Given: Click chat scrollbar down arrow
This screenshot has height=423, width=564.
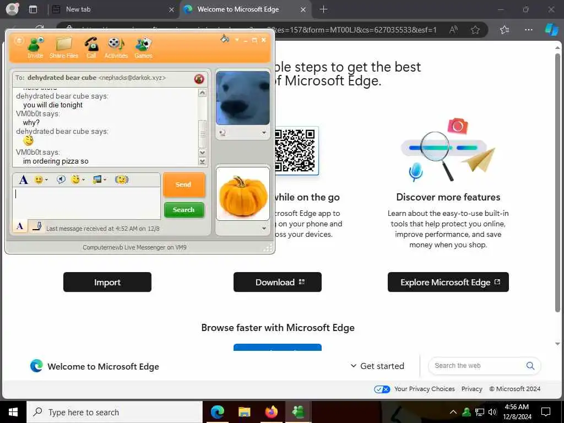Looking at the screenshot, I should (203, 153).
